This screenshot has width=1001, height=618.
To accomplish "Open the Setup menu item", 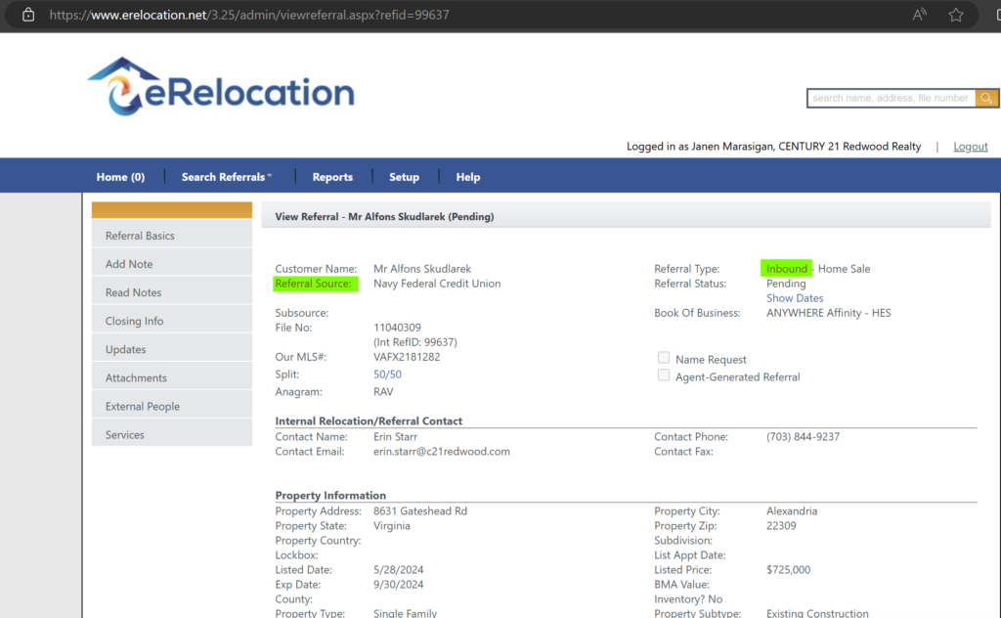I will tap(404, 177).
